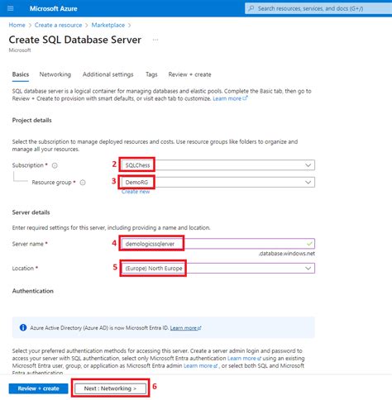Click the Create SQL Database Server title

[75, 40]
